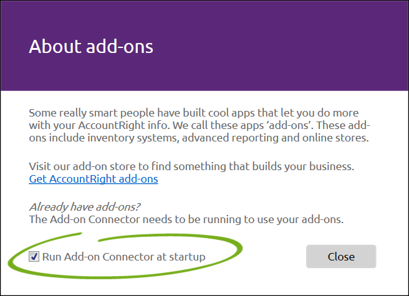Click the "About add-ons" heading
409x296 pixels.
pos(91,47)
